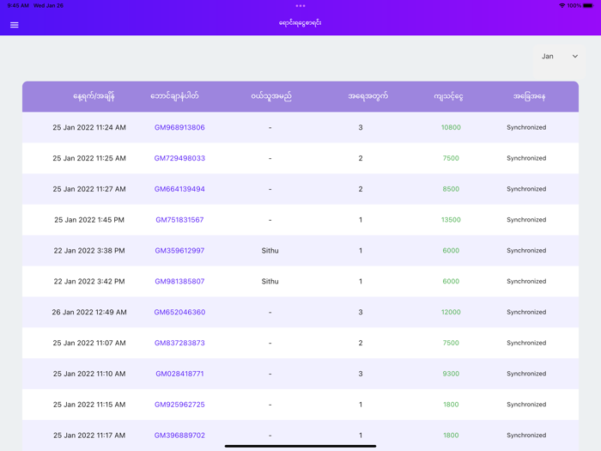Viewport: 601px width, 451px height.
Task: Open voucher GM751831567
Action: point(179,220)
